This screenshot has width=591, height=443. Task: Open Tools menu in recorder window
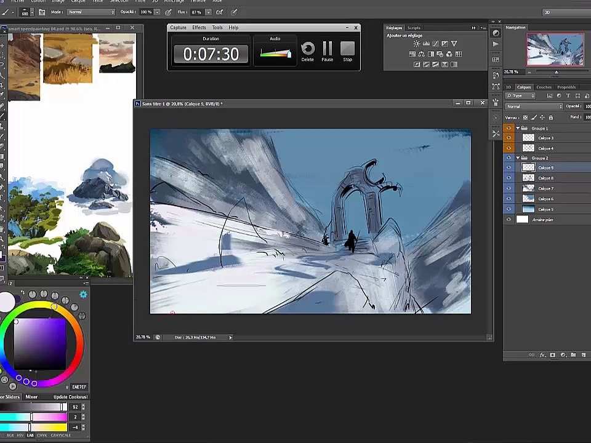[x=217, y=28]
